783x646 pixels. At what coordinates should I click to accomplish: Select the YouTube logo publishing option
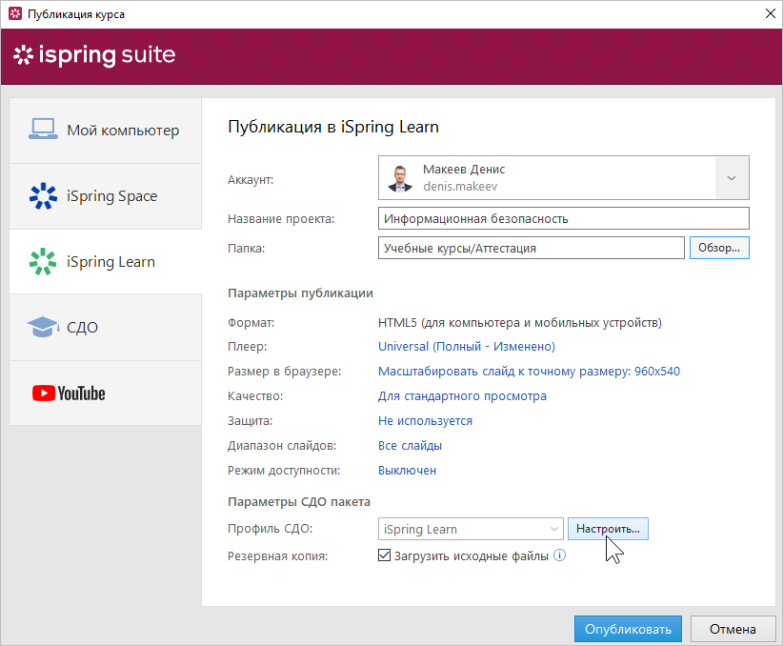tap(69, 394)
